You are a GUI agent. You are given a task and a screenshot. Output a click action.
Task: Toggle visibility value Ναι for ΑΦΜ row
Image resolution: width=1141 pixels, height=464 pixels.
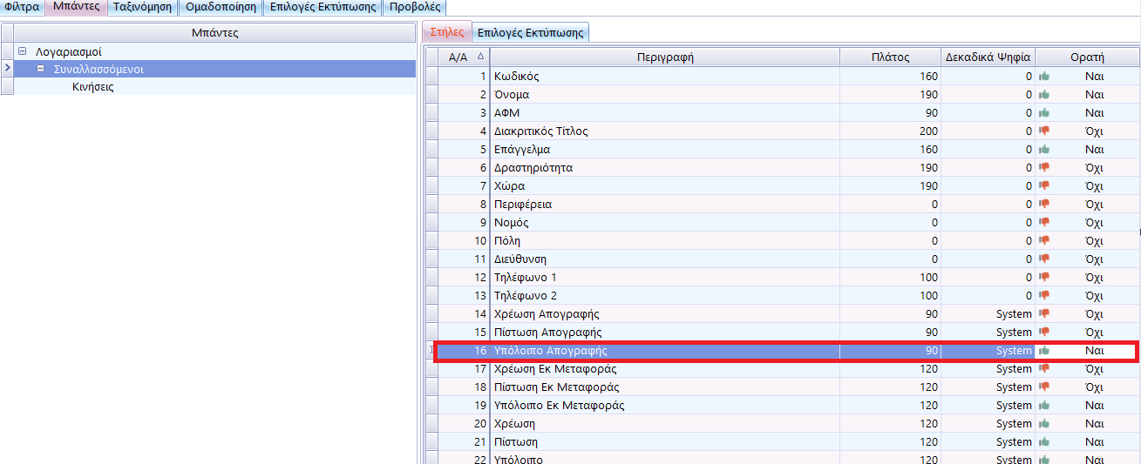point(1094,113)
